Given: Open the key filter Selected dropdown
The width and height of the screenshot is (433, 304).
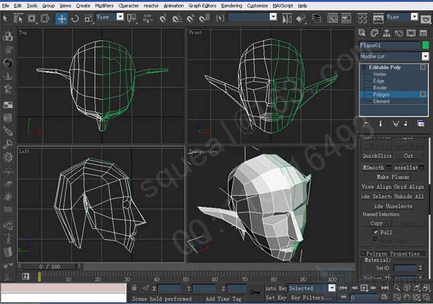Looking at the screenshot, I should point(332,288).
